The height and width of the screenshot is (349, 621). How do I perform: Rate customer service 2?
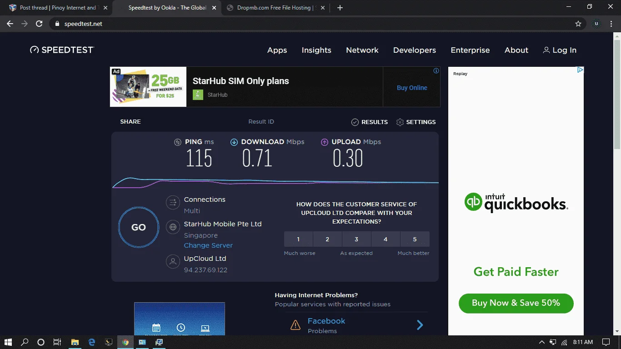327,239
